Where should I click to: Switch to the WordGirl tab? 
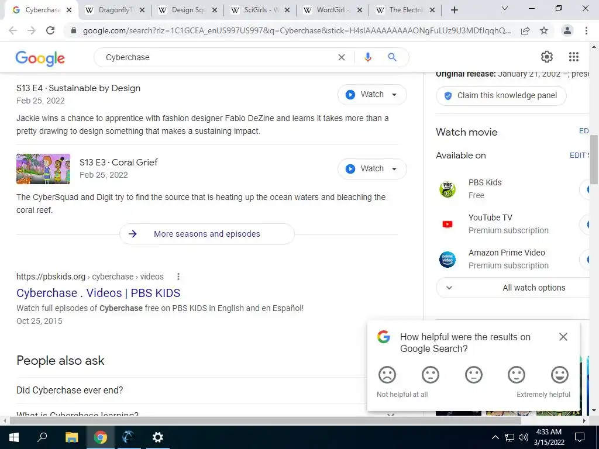click(x=333, y=10)
